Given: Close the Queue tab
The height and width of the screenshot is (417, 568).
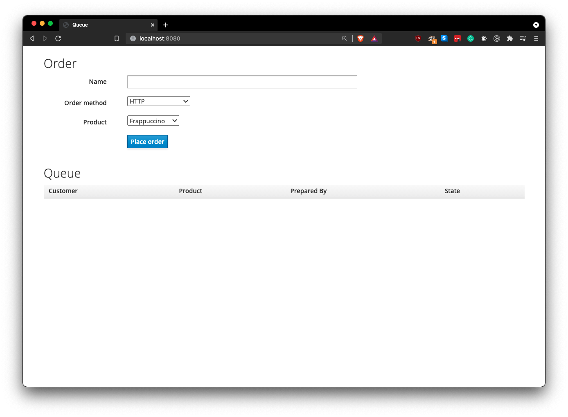Looking at the screenshot, I should [x=153, y=25].
